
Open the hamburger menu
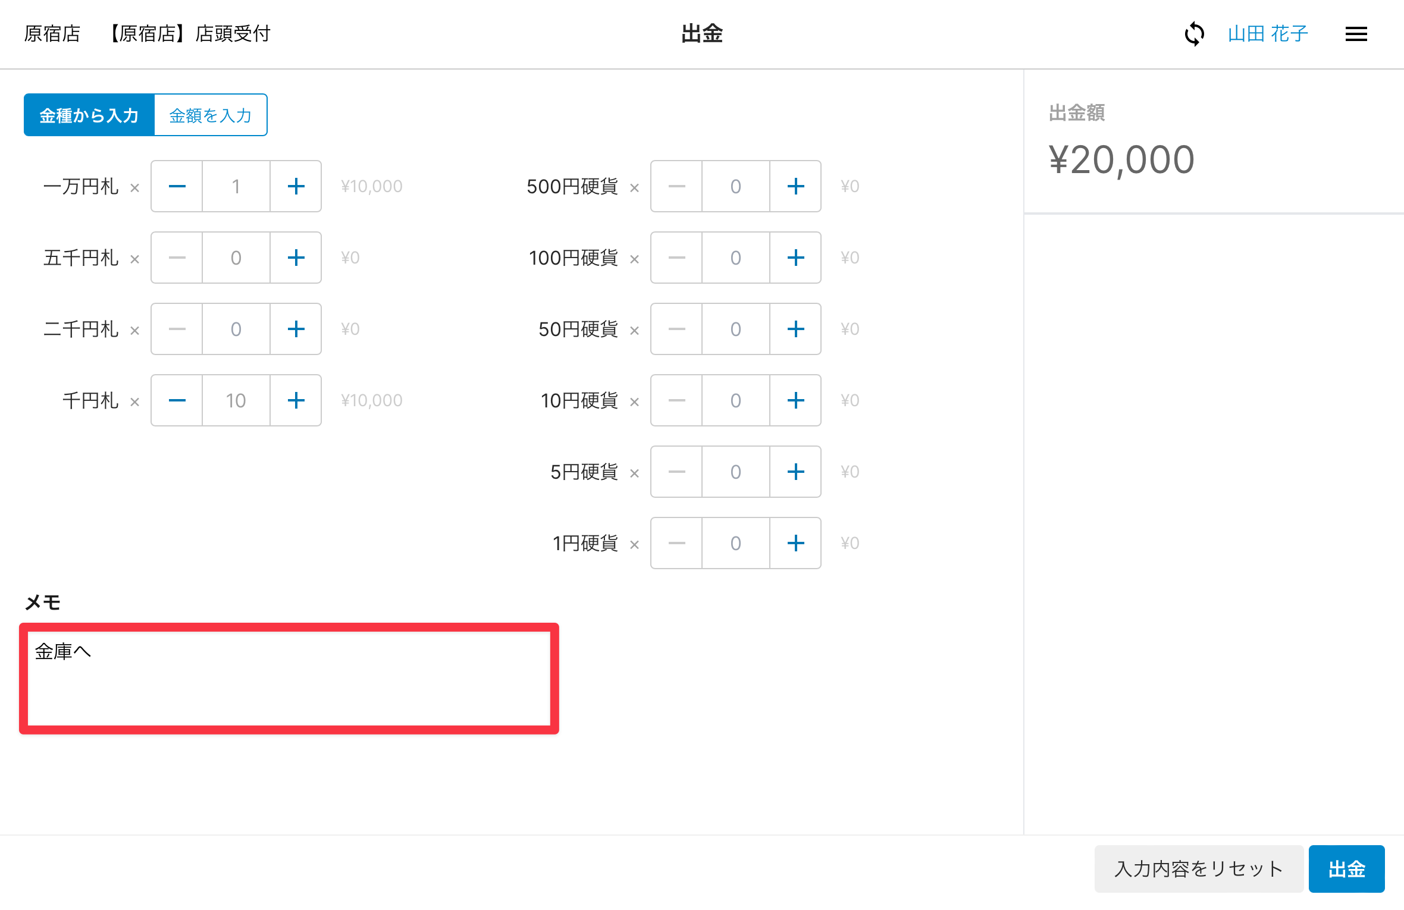(1356, 34)
